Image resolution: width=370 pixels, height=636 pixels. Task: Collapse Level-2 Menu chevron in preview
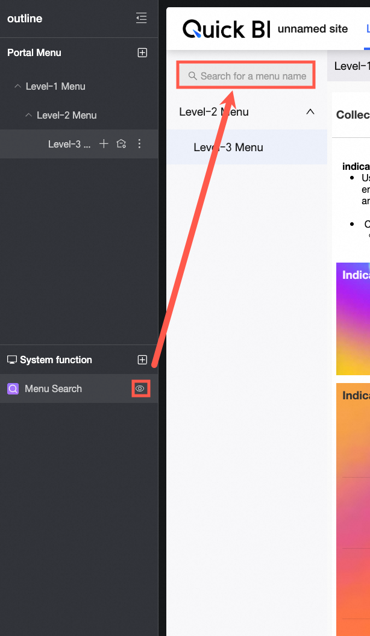click(310, 112)
